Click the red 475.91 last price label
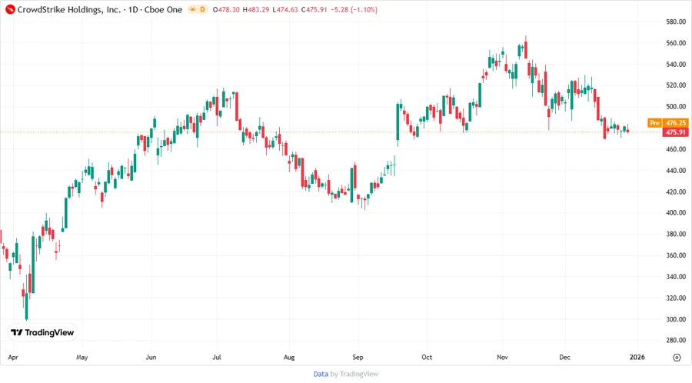Viewport: 692px width, 383px height. [676, 132]
